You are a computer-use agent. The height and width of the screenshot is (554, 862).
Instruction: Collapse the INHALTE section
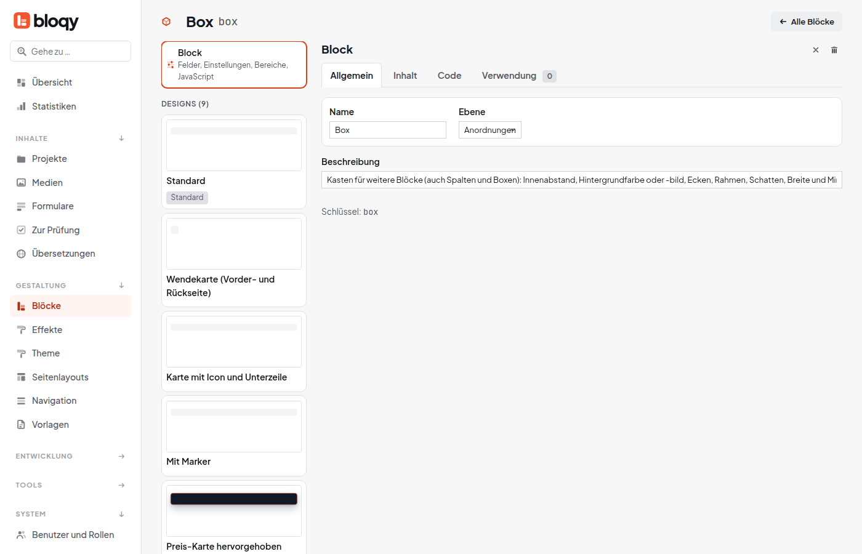point(121,138)
